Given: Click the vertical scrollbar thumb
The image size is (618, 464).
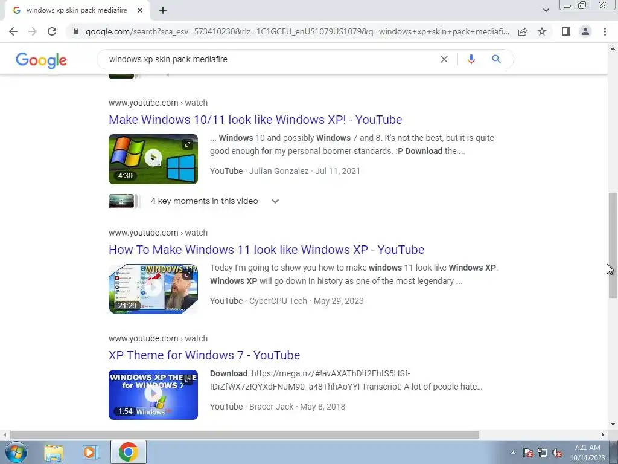Looking at the screenshot, I should pos(613,245).
